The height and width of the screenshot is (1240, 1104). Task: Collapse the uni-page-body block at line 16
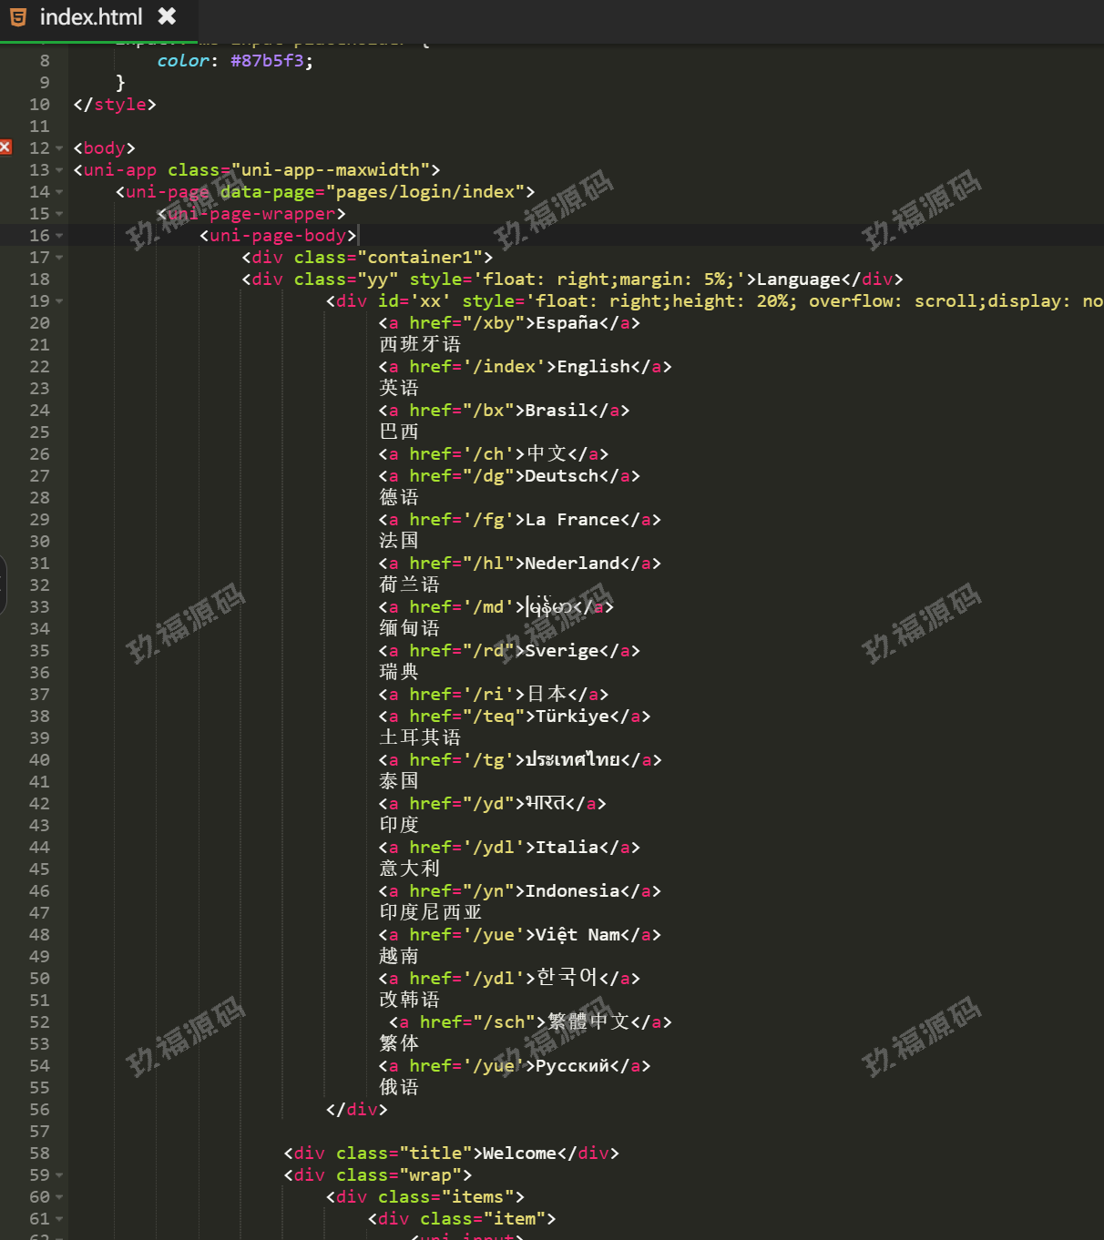point(60,236)
